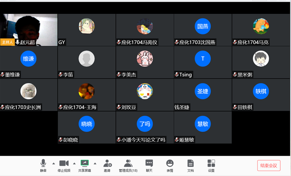This screenshot has width=291, height=176.
Task: Expand audio options arrow beside 静音
Action: 54,164
